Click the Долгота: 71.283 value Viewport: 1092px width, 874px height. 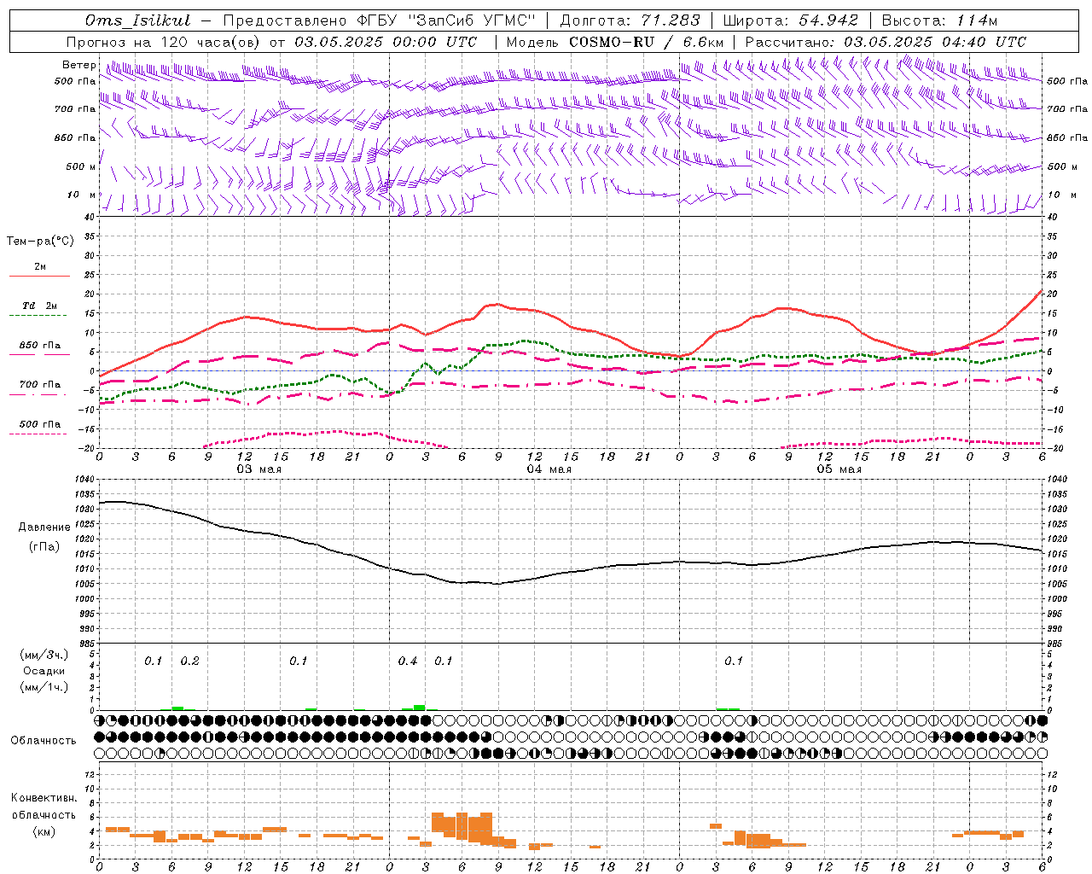[x=630, y=20]
